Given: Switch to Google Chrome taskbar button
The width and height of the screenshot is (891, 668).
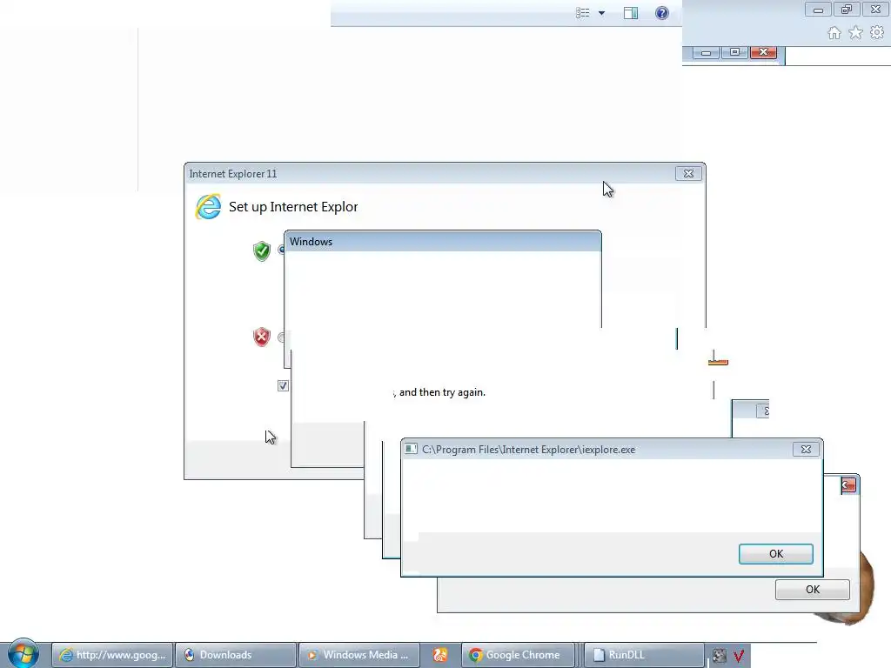Looking at the screenshot, I should 518,655.
